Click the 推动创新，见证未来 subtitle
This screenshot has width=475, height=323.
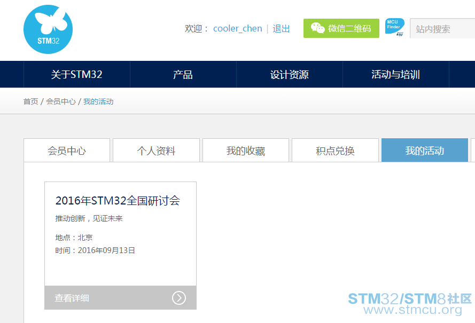(x=89, y=218)
